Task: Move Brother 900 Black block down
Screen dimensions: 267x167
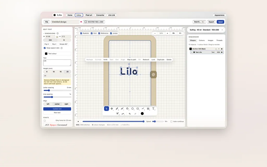Action: click(x=219, y=49)
